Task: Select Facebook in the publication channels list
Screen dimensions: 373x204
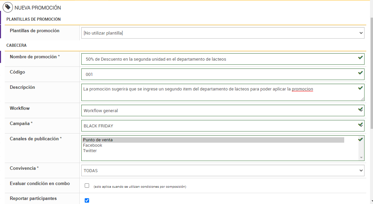Action: click(x=92, y=145)
